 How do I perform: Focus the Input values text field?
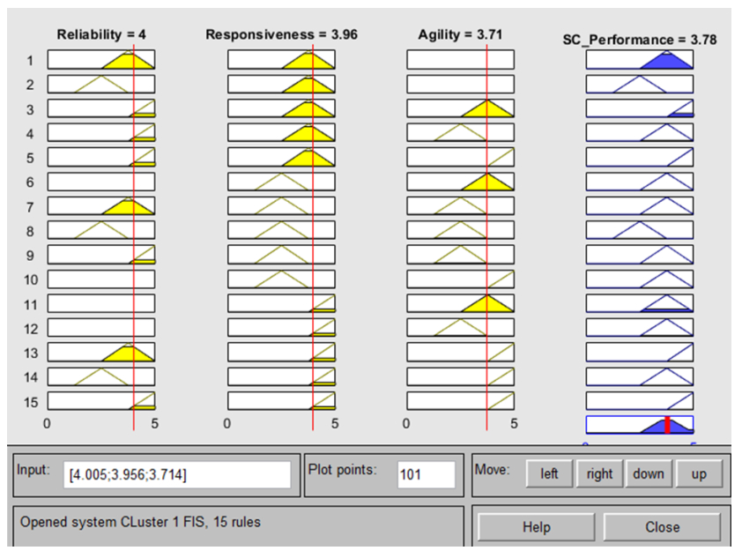coord(179,475)
